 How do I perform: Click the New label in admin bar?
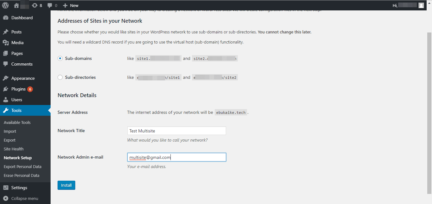(74, 5)
